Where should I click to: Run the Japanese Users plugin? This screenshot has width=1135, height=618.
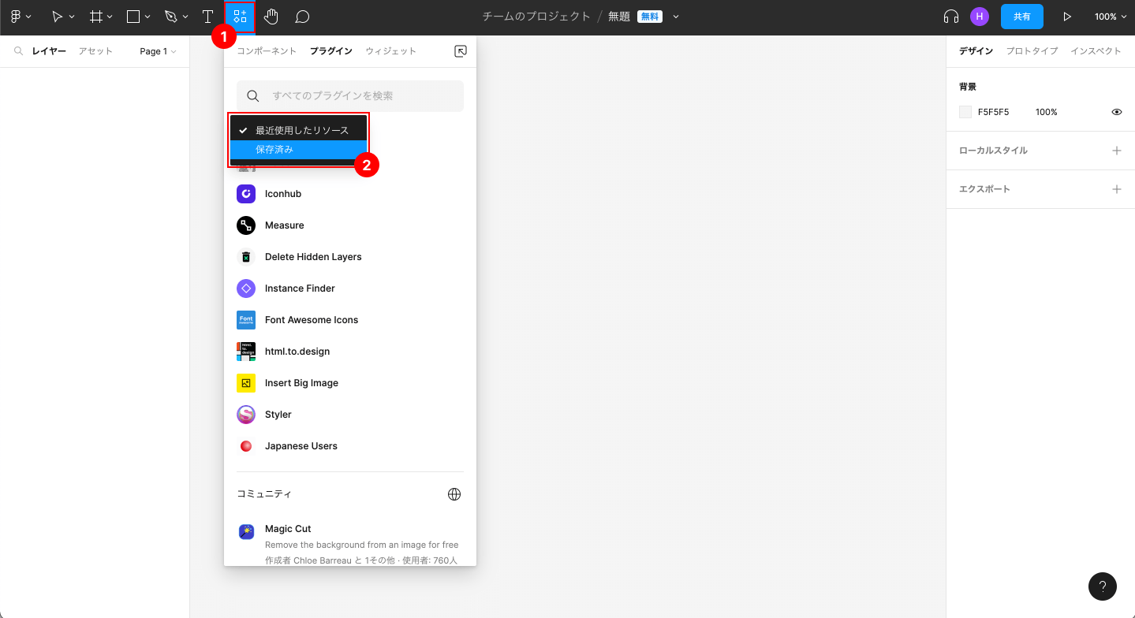pyautogui.click(x=350, y=446)
